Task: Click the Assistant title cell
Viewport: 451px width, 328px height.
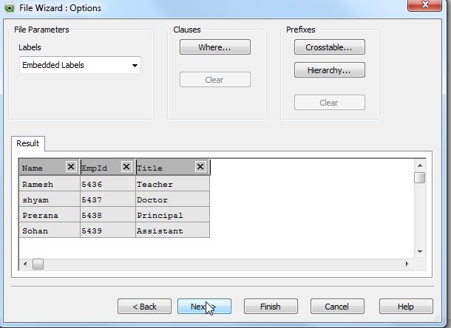Action: (172, 230)
